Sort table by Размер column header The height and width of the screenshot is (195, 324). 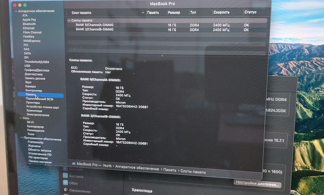coord(174,13)
